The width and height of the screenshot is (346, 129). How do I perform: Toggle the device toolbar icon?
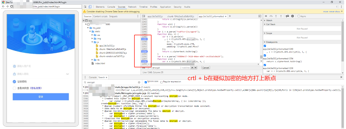pos(90,7)
